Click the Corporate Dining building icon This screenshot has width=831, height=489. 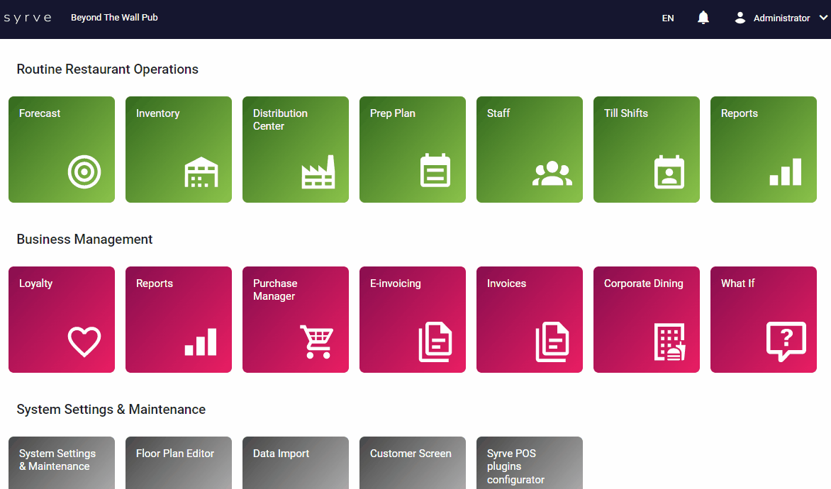click(669, 342)
